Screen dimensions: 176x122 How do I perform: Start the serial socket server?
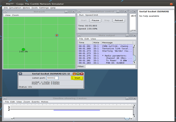tap(77, 78)
